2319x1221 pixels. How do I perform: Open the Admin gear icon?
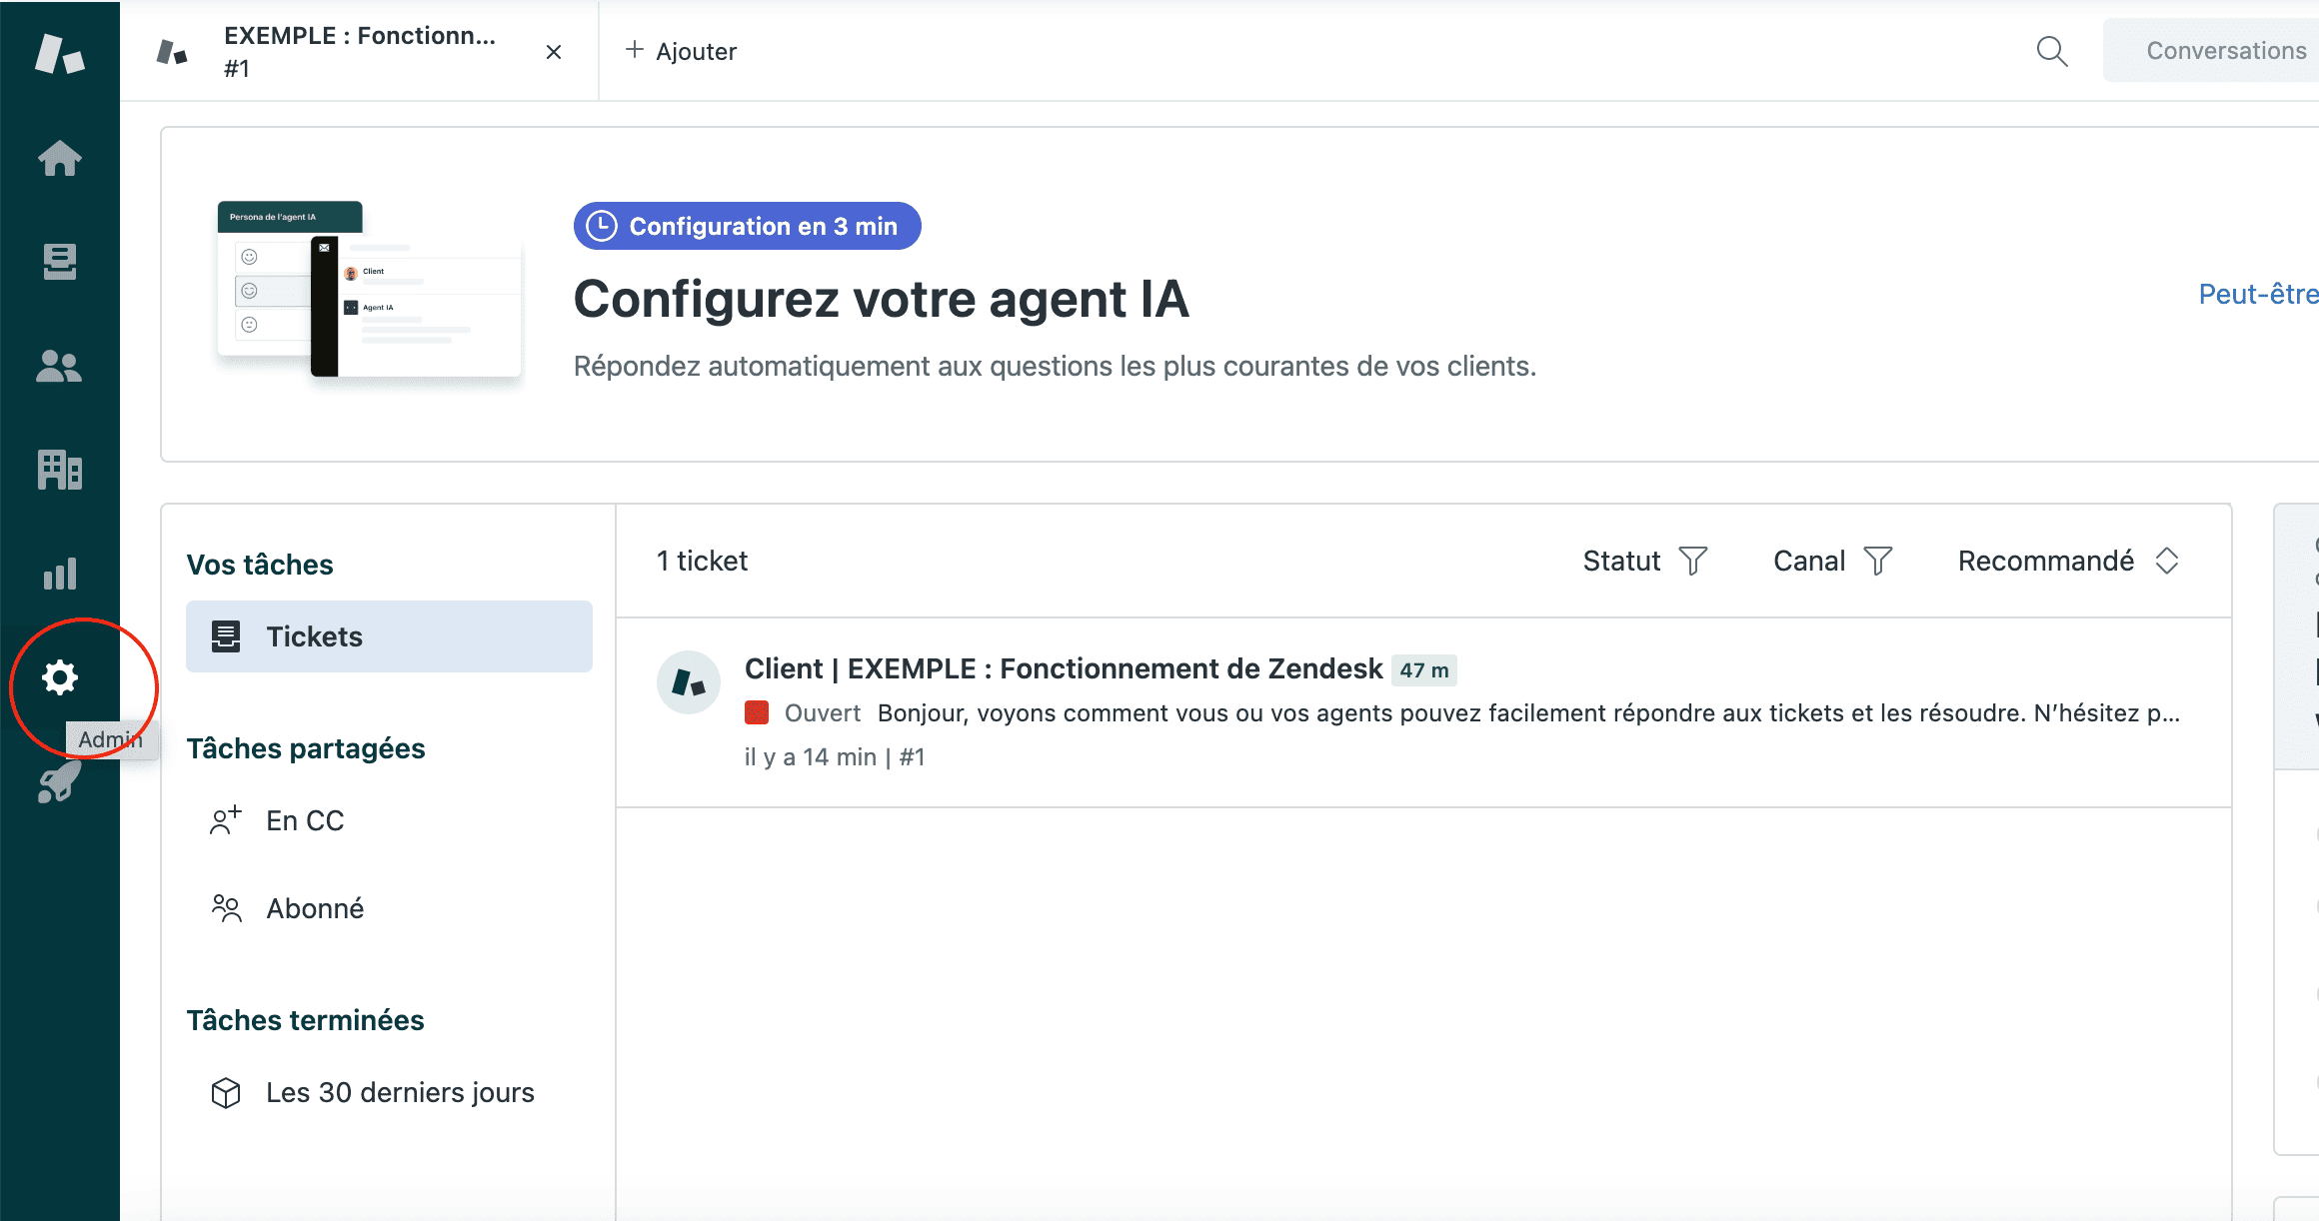[x=59, y=677]
